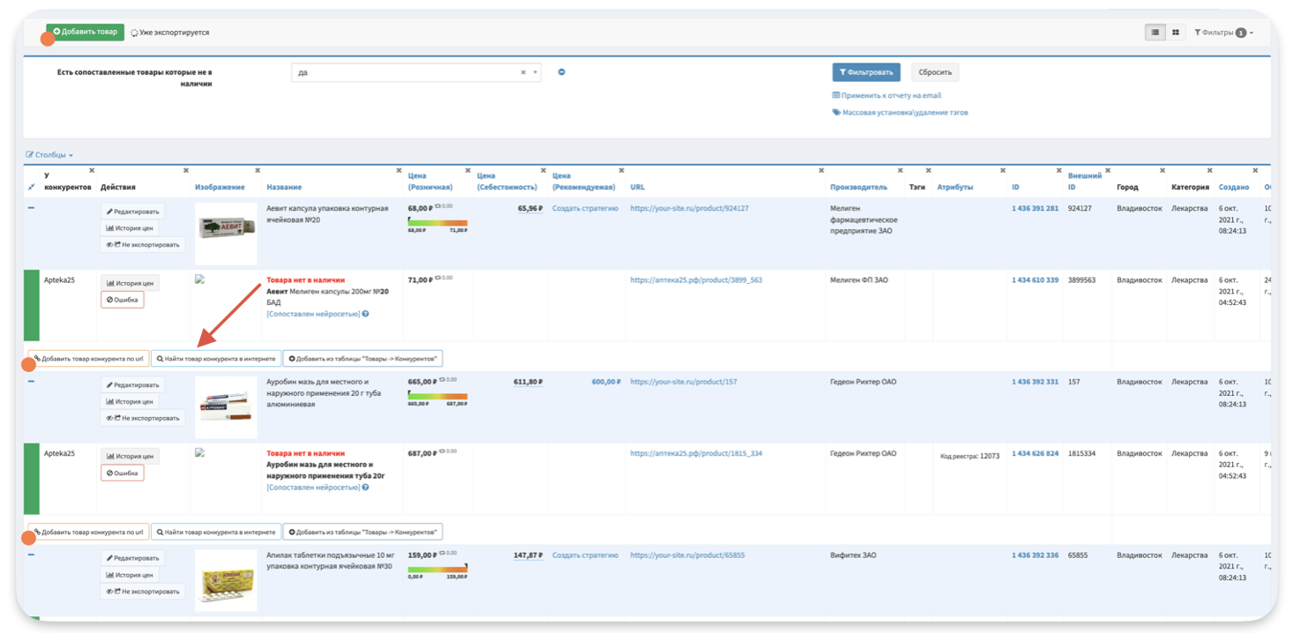
Task: Open the "Столбцы" columns dropdown
Action: tap(49, 155)
